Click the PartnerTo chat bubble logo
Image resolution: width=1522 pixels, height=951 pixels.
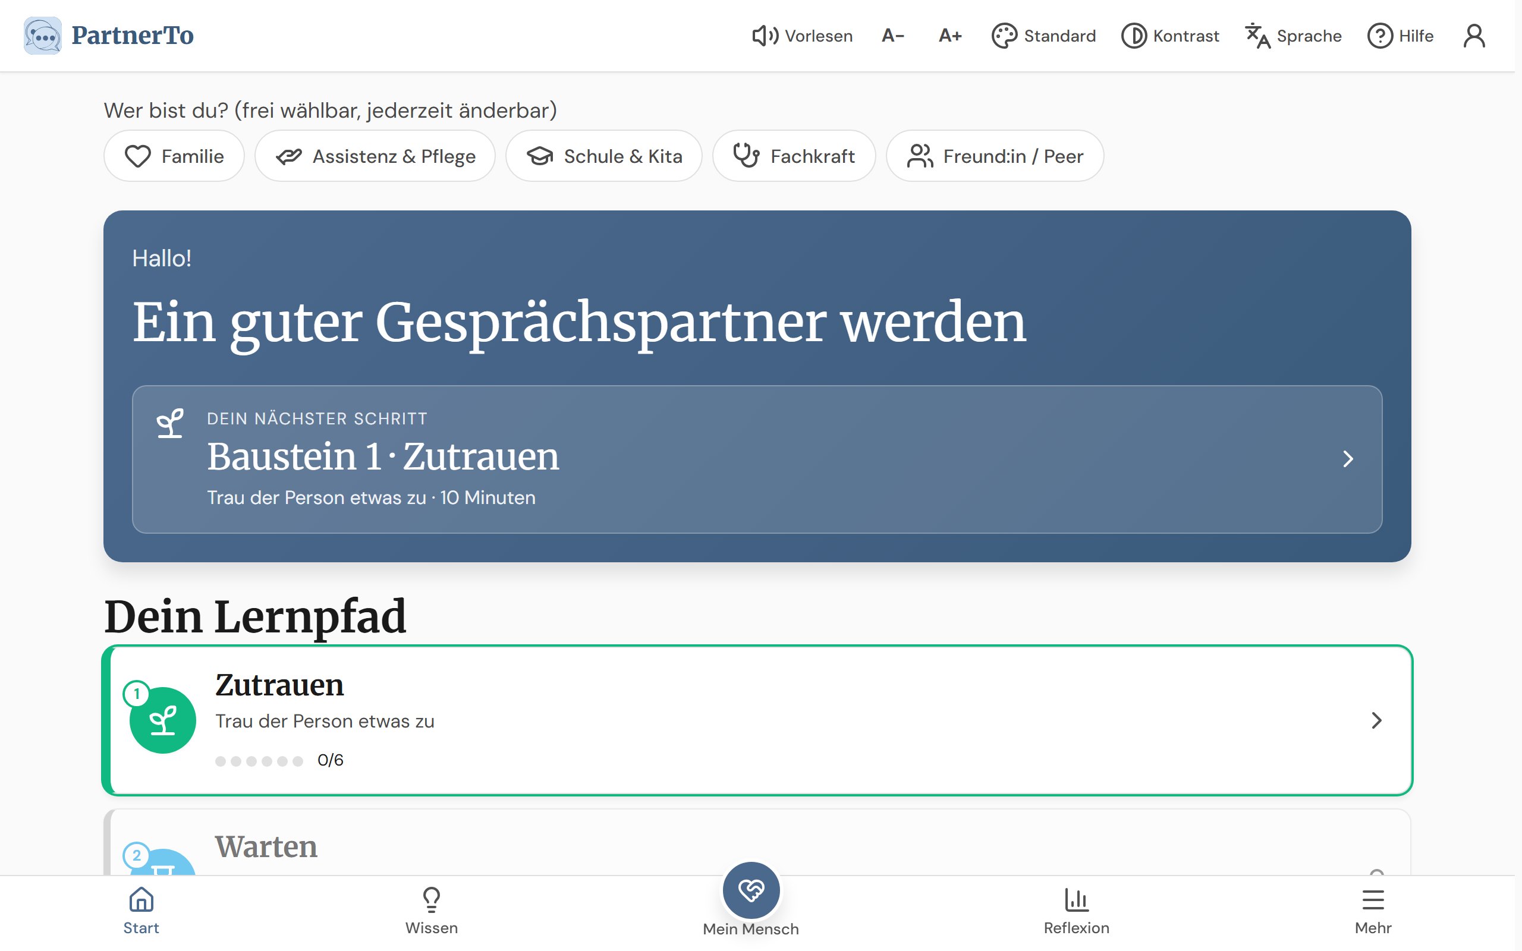[43, 35]
